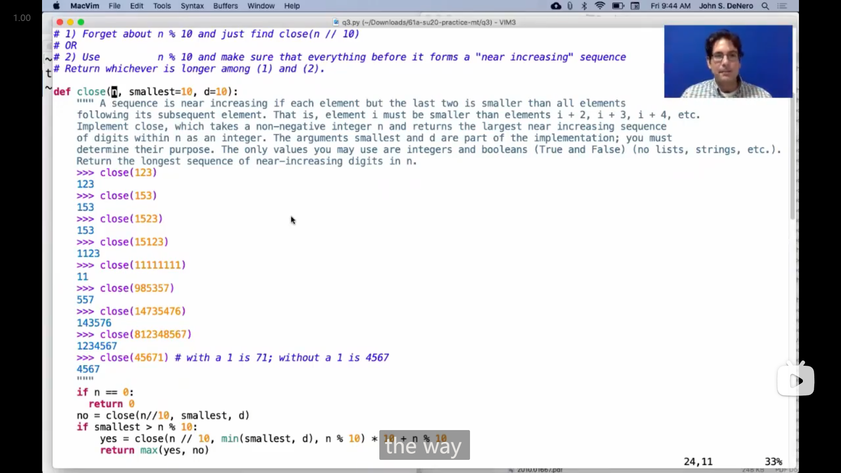Open the MacVim application menu
The height and width of the screenshot is (473, 841).
(85, 6)
